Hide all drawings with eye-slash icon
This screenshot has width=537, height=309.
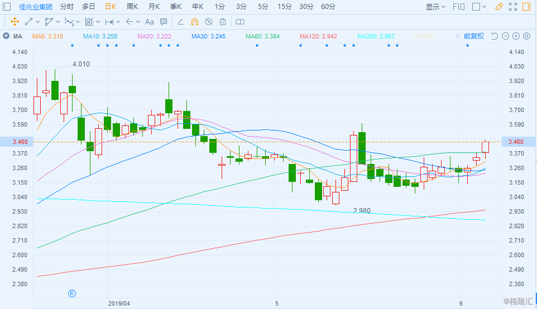209,22
